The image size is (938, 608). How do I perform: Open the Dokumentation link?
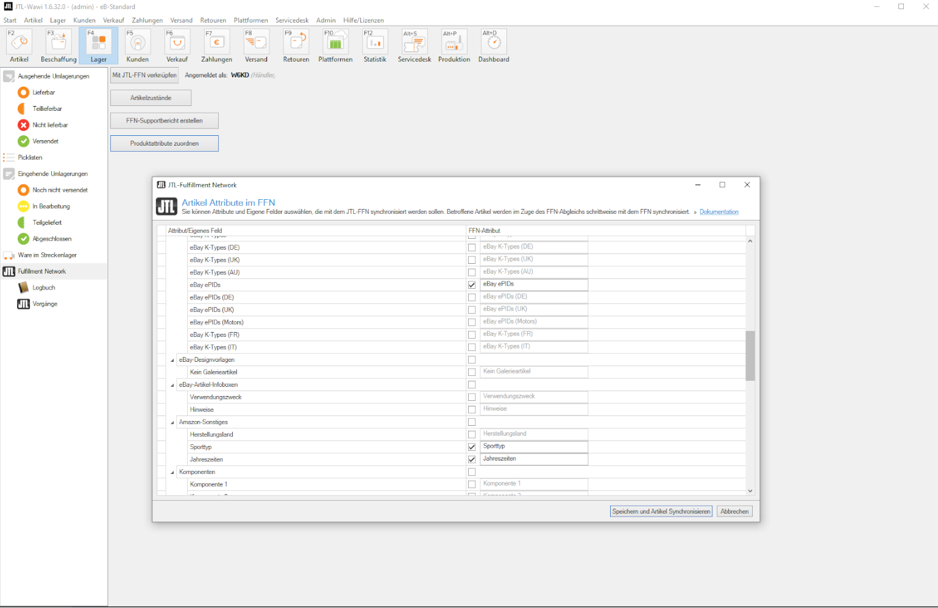coord(719,212)
